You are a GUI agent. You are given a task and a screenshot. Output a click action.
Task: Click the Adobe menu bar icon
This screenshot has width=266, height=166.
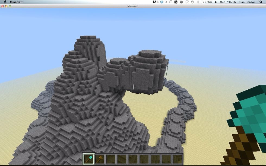point(155,2)
